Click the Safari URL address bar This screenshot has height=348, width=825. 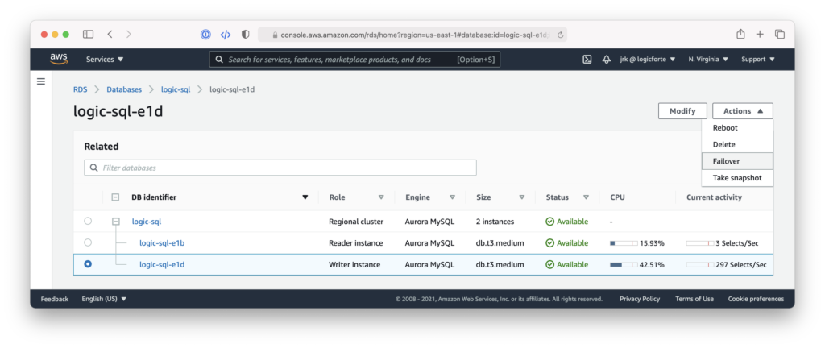[x=412, y=35]
